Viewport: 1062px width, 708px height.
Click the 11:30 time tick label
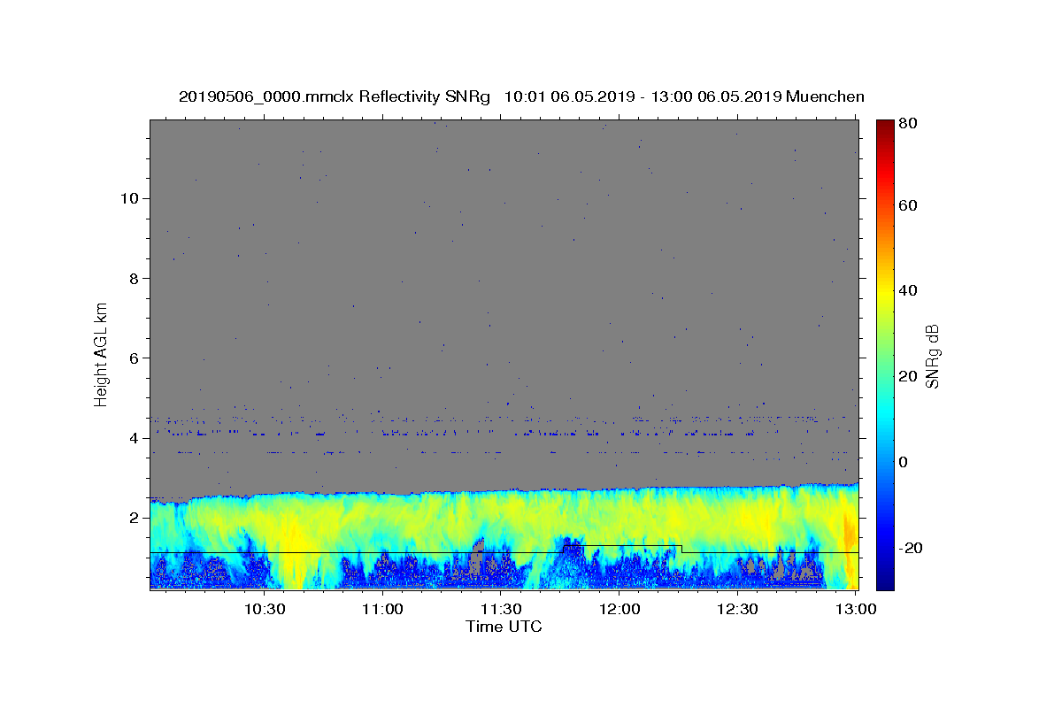501,610
